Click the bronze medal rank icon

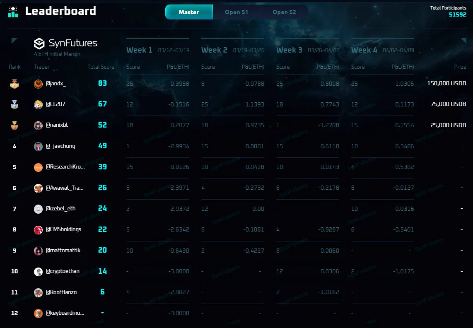coord(14,125)
